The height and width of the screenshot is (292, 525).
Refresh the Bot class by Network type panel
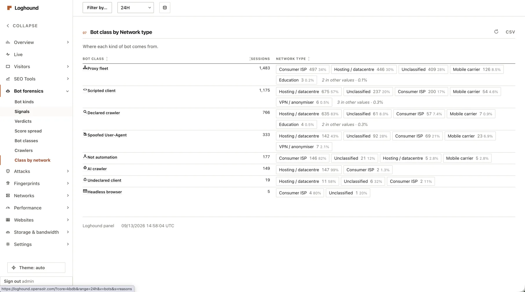tap(496, 32)
